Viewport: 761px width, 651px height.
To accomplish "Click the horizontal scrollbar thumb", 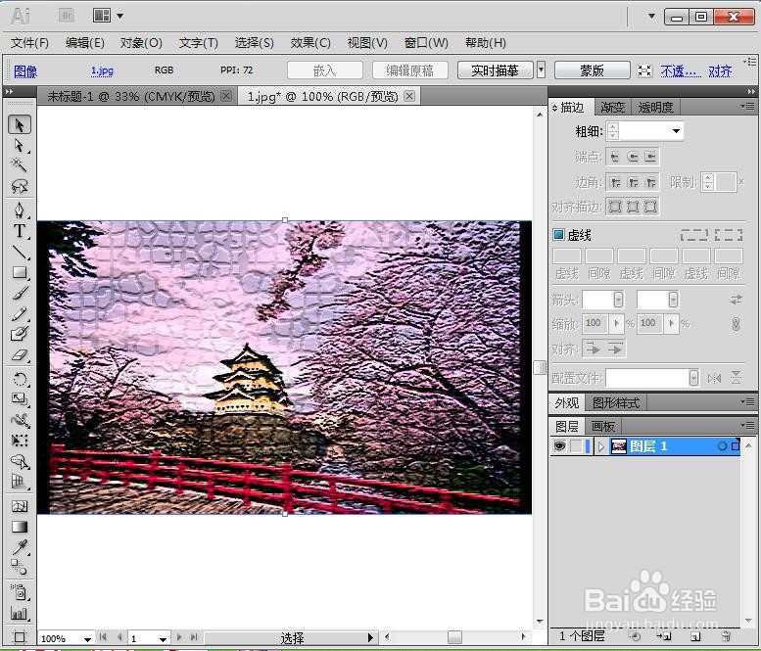I will tap(454, 636).
